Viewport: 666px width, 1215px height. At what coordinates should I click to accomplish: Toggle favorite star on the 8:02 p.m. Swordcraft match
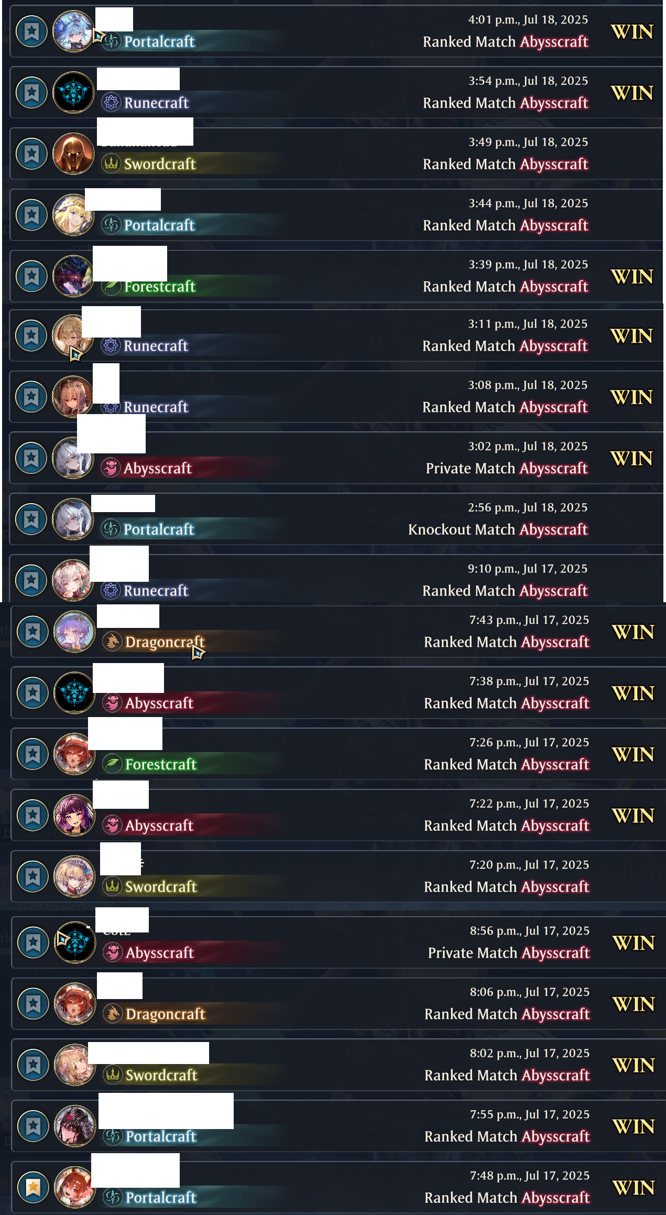pos(33,1065)
